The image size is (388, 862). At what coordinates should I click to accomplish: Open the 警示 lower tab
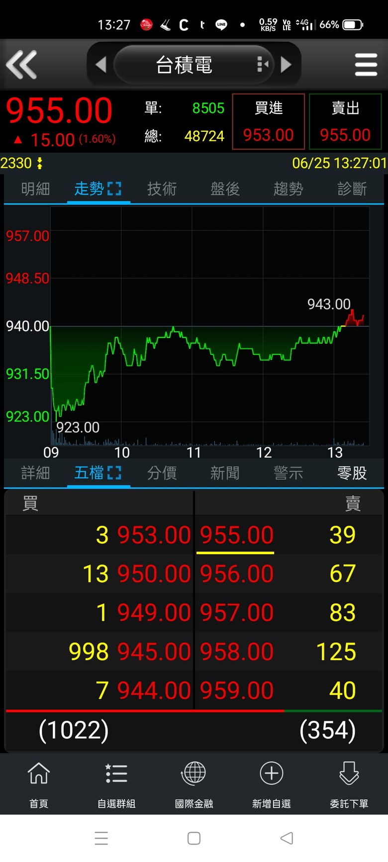tap(288, 473)
